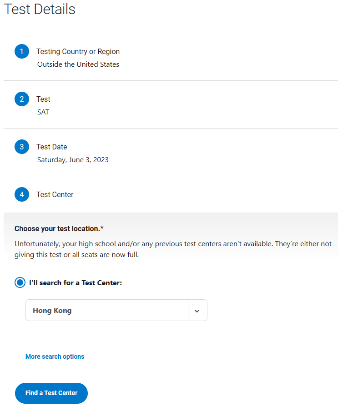Select the Test Center step heading
The image size is (338, 411).
55,194
